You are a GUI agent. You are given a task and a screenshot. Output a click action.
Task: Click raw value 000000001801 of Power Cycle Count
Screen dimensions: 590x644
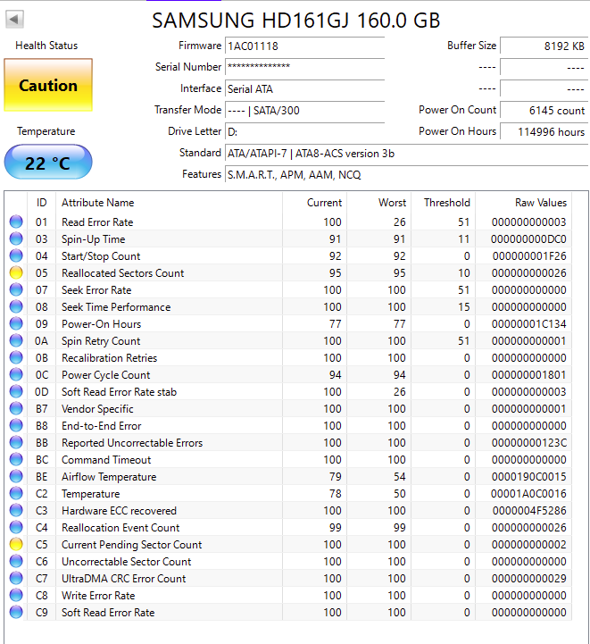click(529, 375)
